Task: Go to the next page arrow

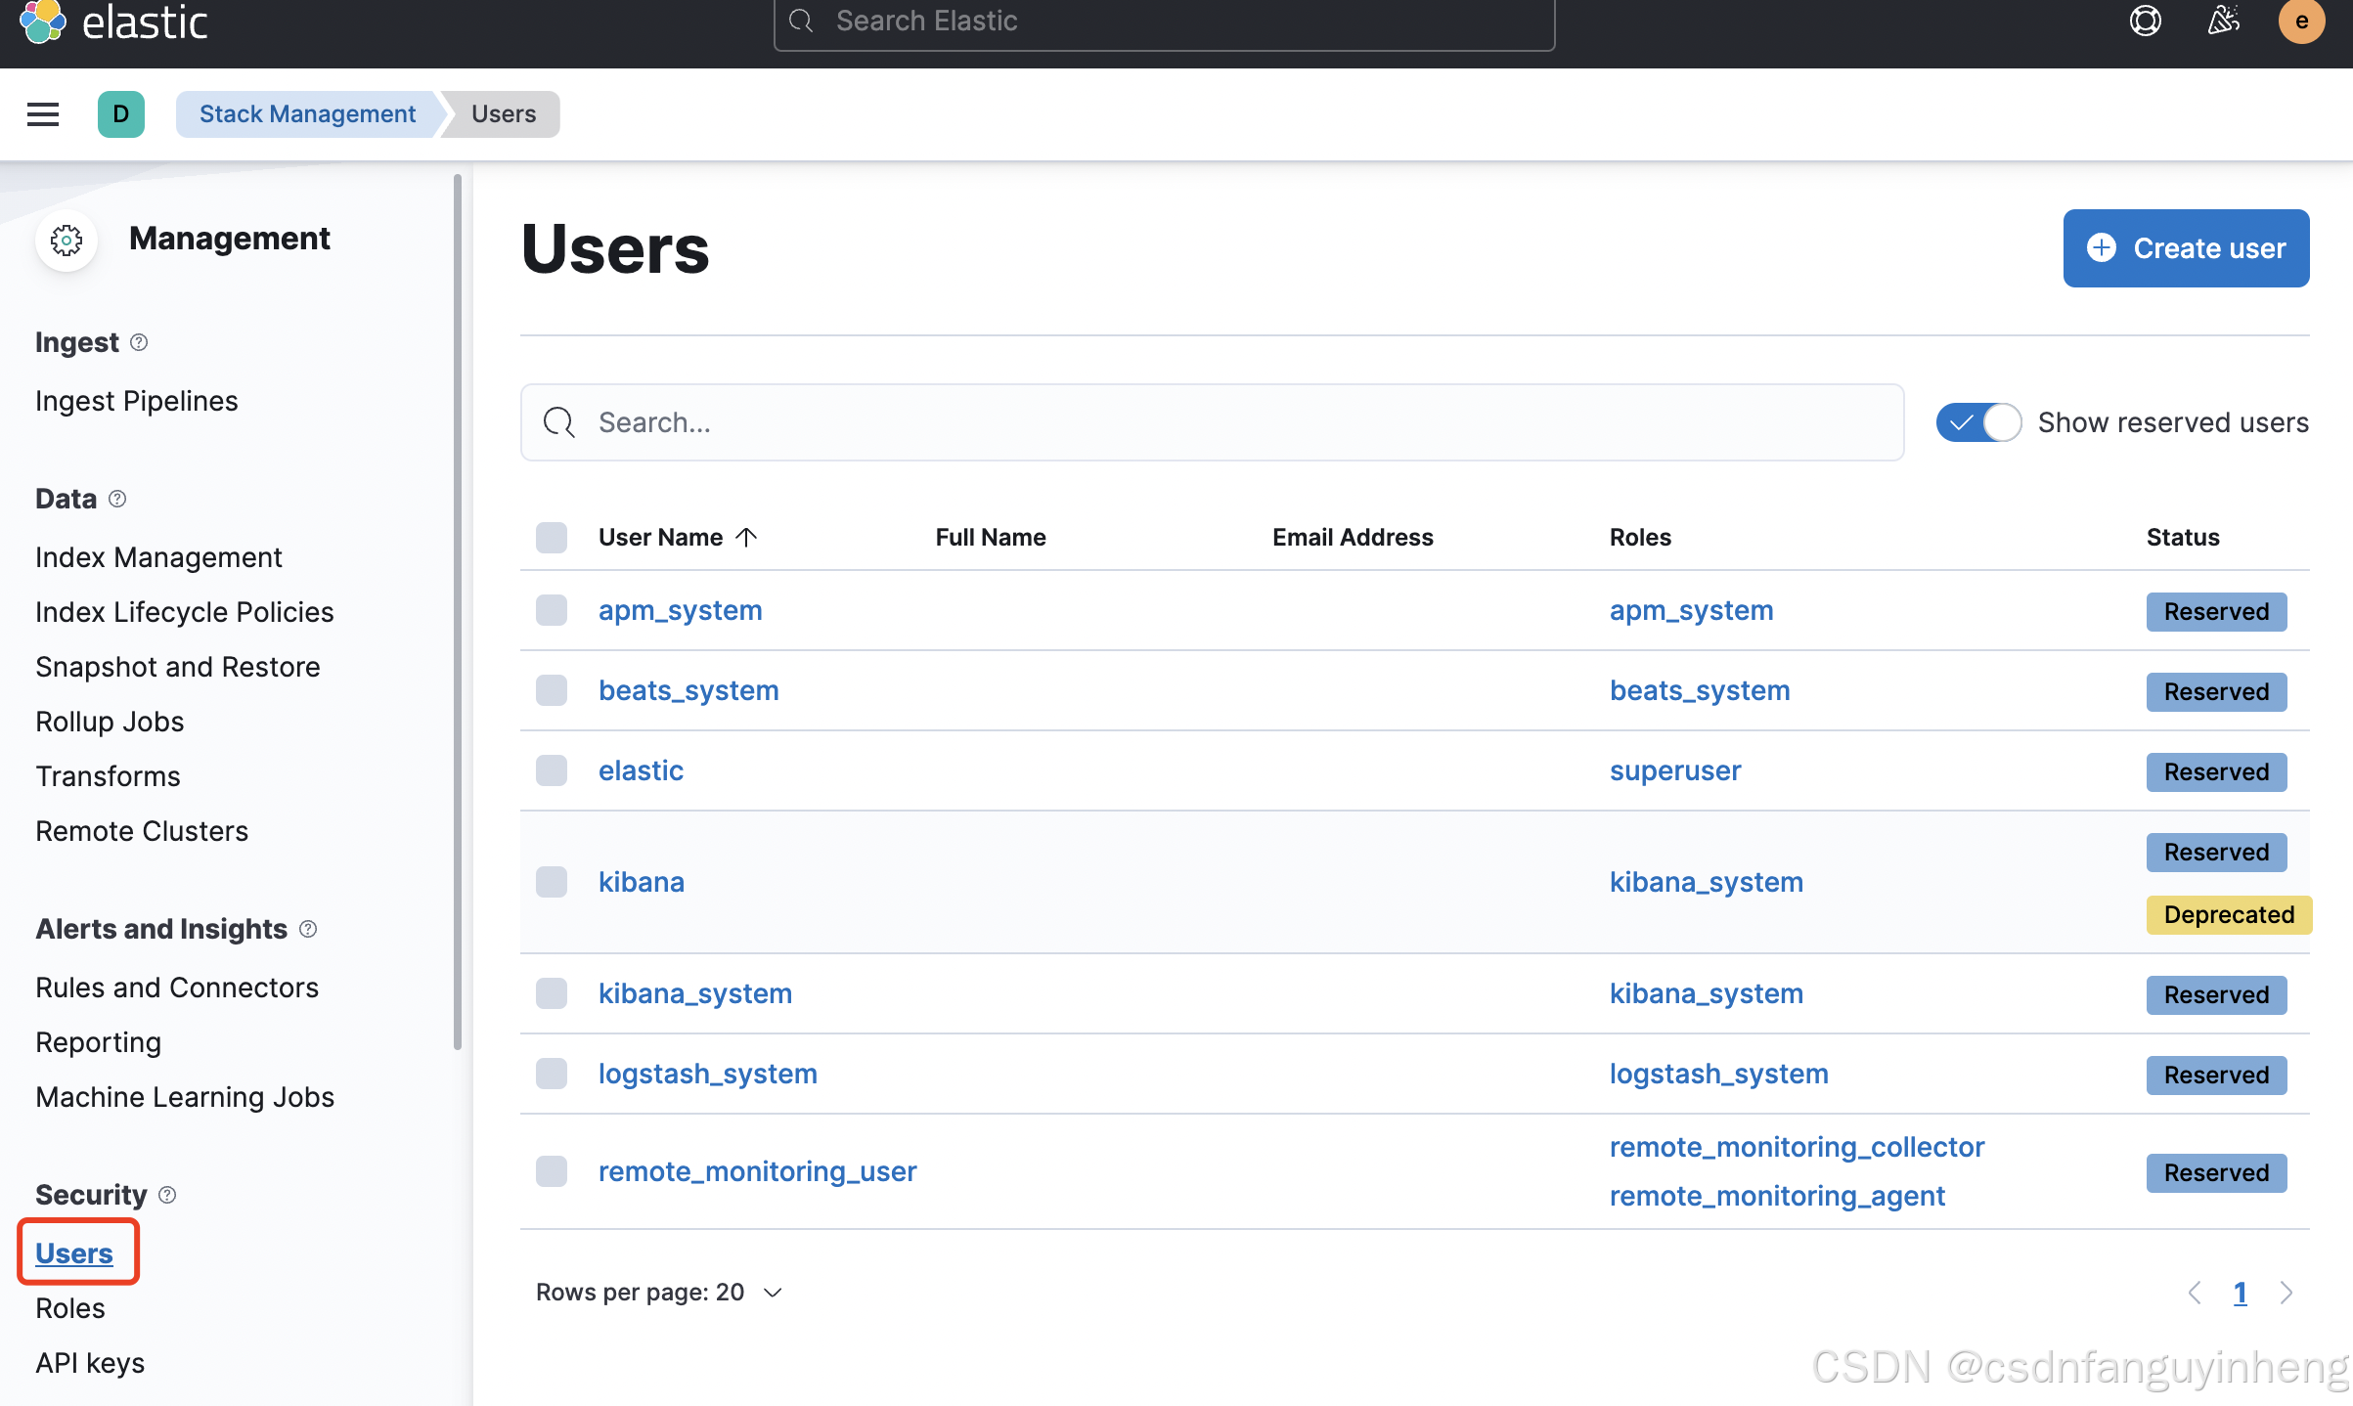Action: pos(2286,1293)
